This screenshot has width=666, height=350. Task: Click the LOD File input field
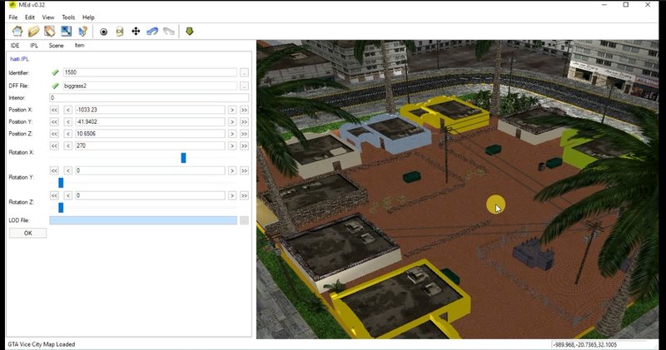tap(143, 220)
